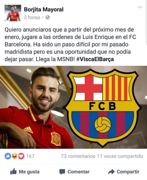Open the #ViscaElBarça hashtag
The image size is (147, 180).
click(95, 59)
